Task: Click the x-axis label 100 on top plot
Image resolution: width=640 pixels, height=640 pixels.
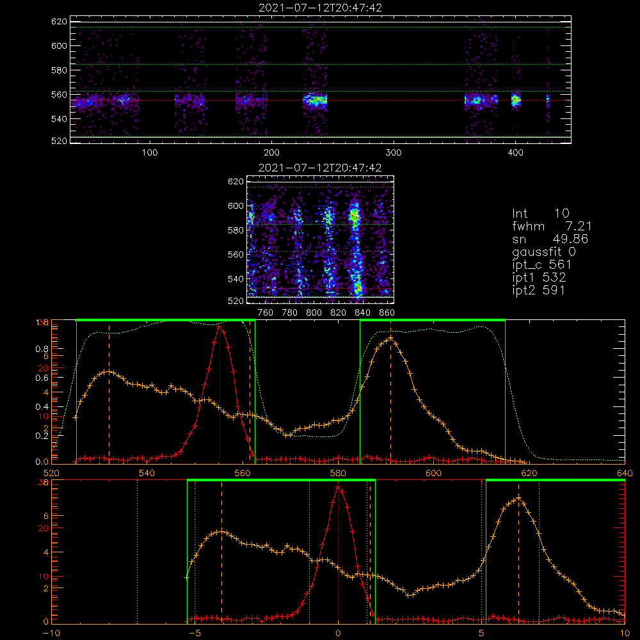Action: coord(150,153)
